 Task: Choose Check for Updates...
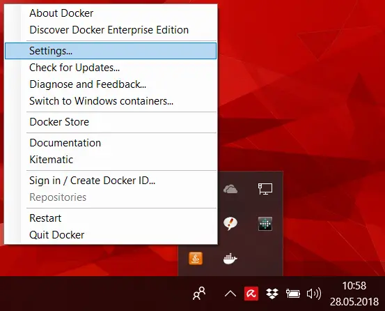coord(111,68)
